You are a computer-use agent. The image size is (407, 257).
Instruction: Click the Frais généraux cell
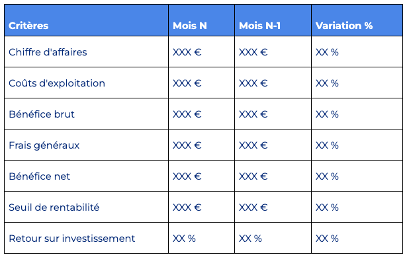[87, 145]
